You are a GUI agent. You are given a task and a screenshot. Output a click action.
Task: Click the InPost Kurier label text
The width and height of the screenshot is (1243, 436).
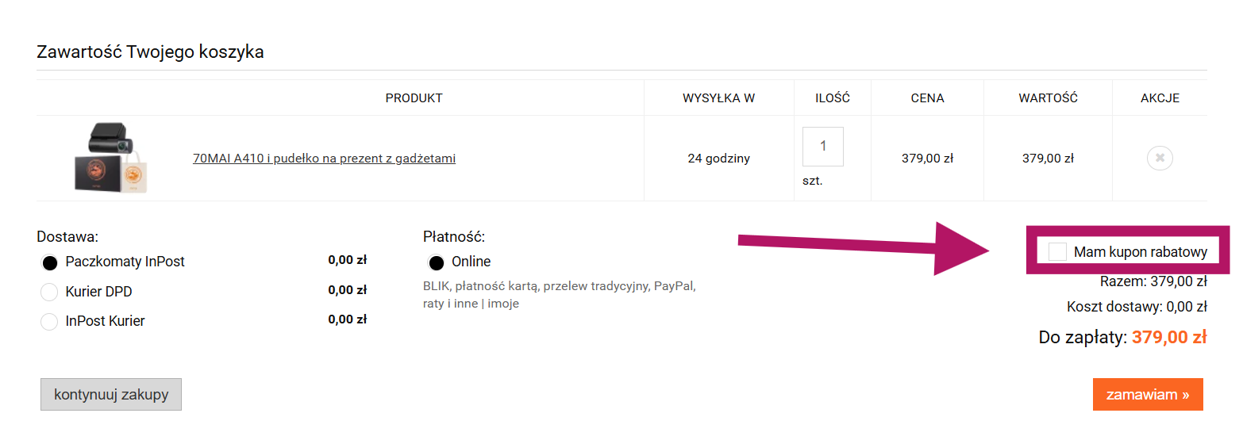coord(106,321)
